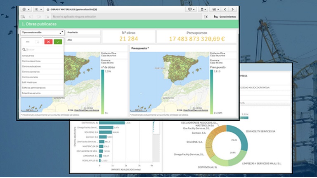Open the Provincia filter pane
The height and width of the screenshot is (178, 317).
point(83,32)
